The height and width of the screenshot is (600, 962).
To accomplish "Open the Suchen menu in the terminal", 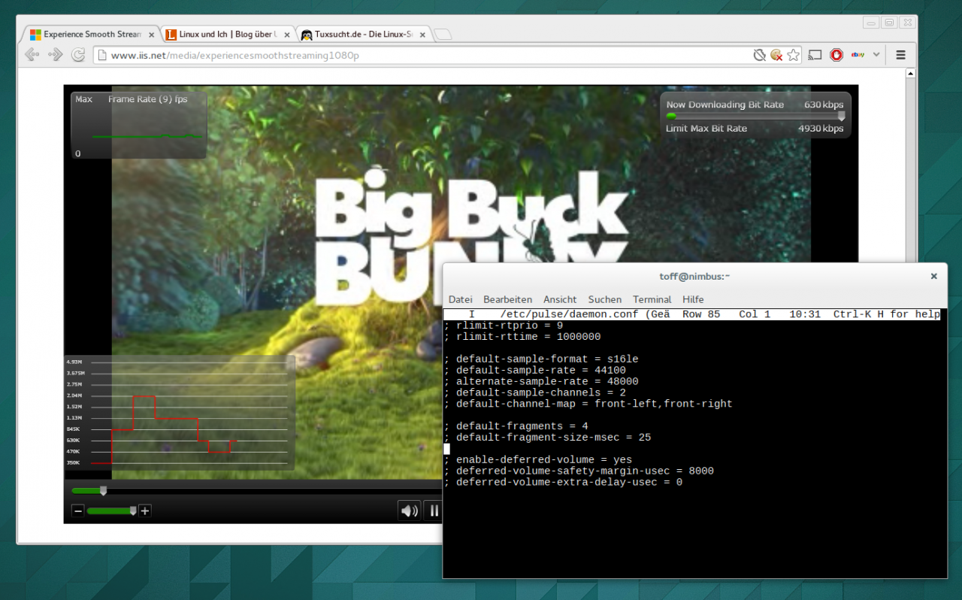I will [x=605, y=299].
